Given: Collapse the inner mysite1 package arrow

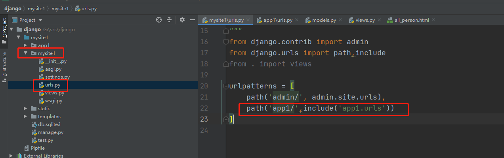Looking at the screenshot, I should 25,53.
